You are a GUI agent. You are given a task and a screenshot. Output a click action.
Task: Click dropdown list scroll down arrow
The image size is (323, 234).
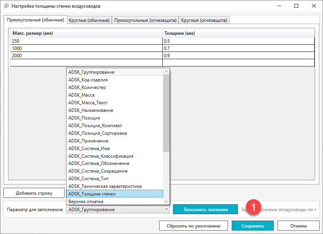(x=166, y=202)
